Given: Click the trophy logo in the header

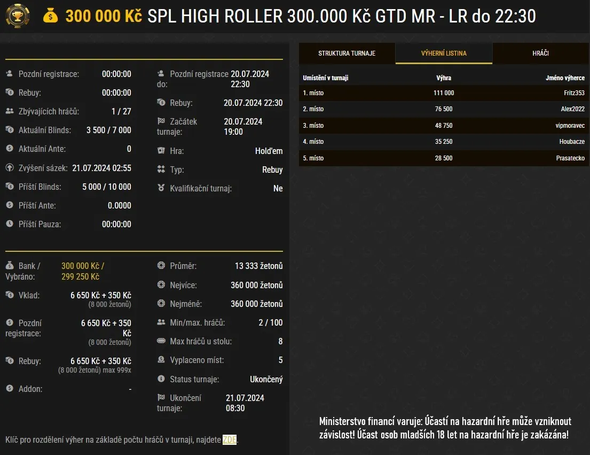Looking at the screenshot, I should (18, 16).
